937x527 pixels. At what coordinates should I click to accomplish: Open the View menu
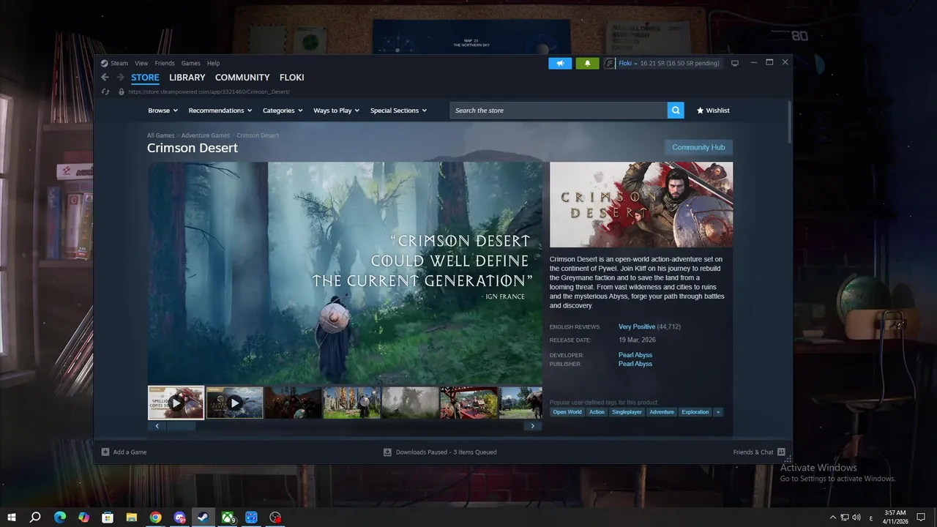click(x=141, y=64)
